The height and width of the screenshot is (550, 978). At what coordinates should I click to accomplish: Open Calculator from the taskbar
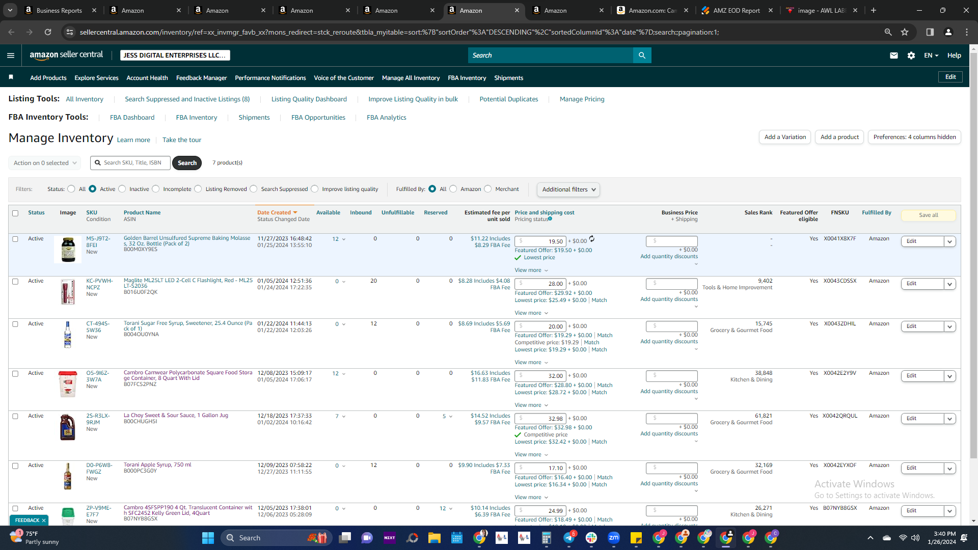(x=547, y=538)
